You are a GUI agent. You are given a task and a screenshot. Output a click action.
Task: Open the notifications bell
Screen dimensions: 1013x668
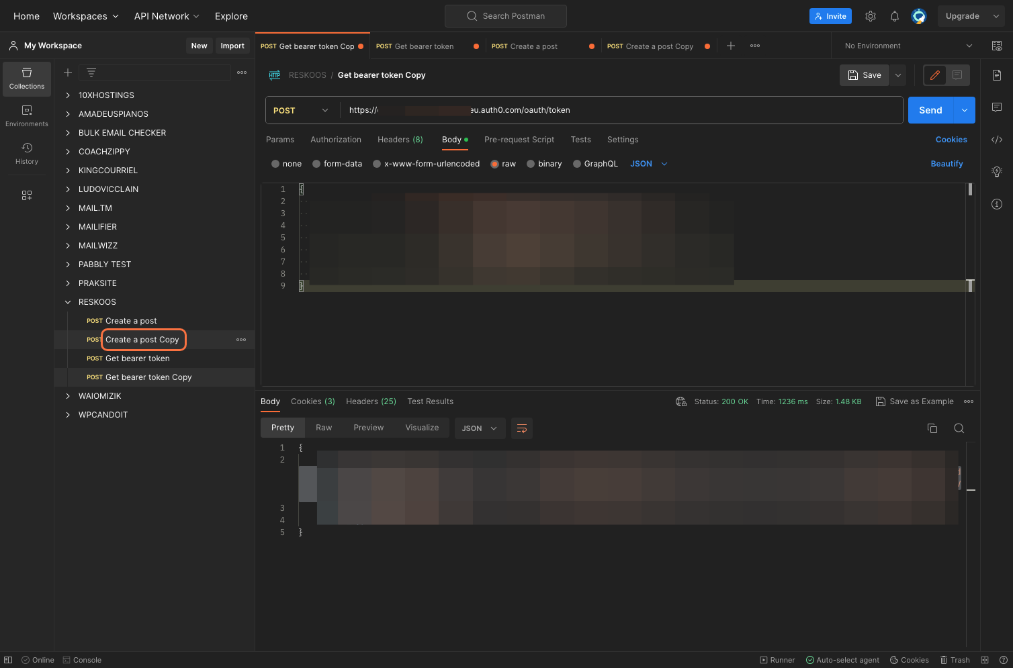(895, 16)
